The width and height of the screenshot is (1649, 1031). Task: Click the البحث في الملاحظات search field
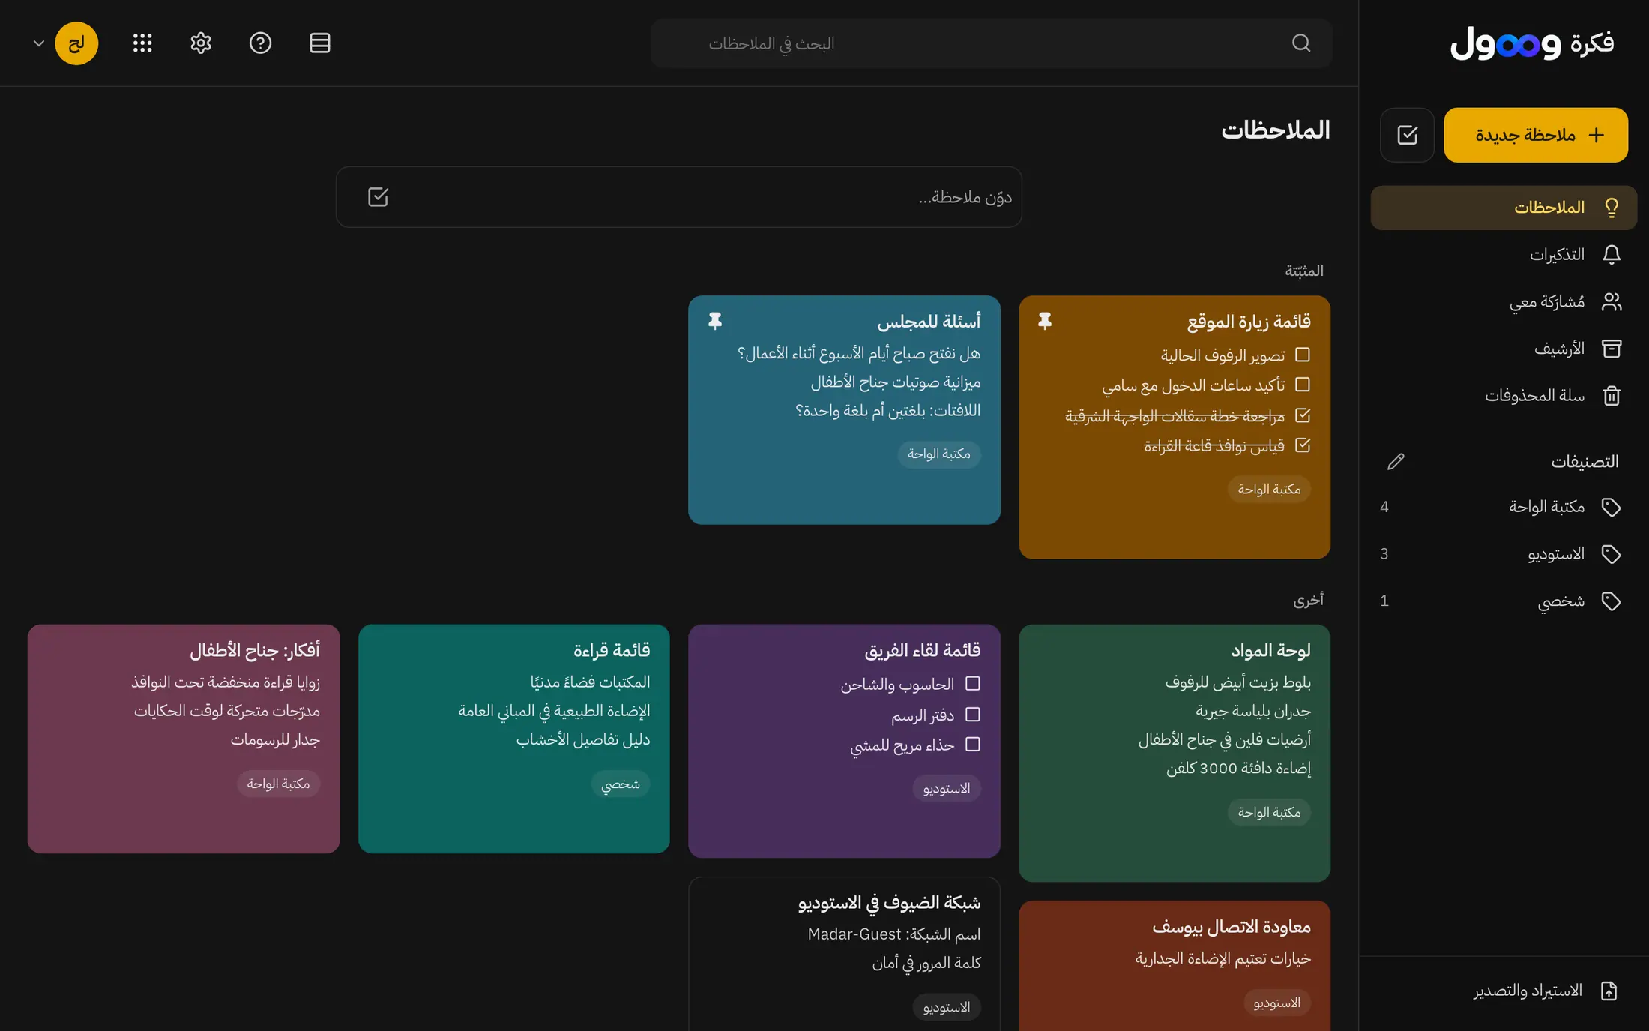point(991,43)
